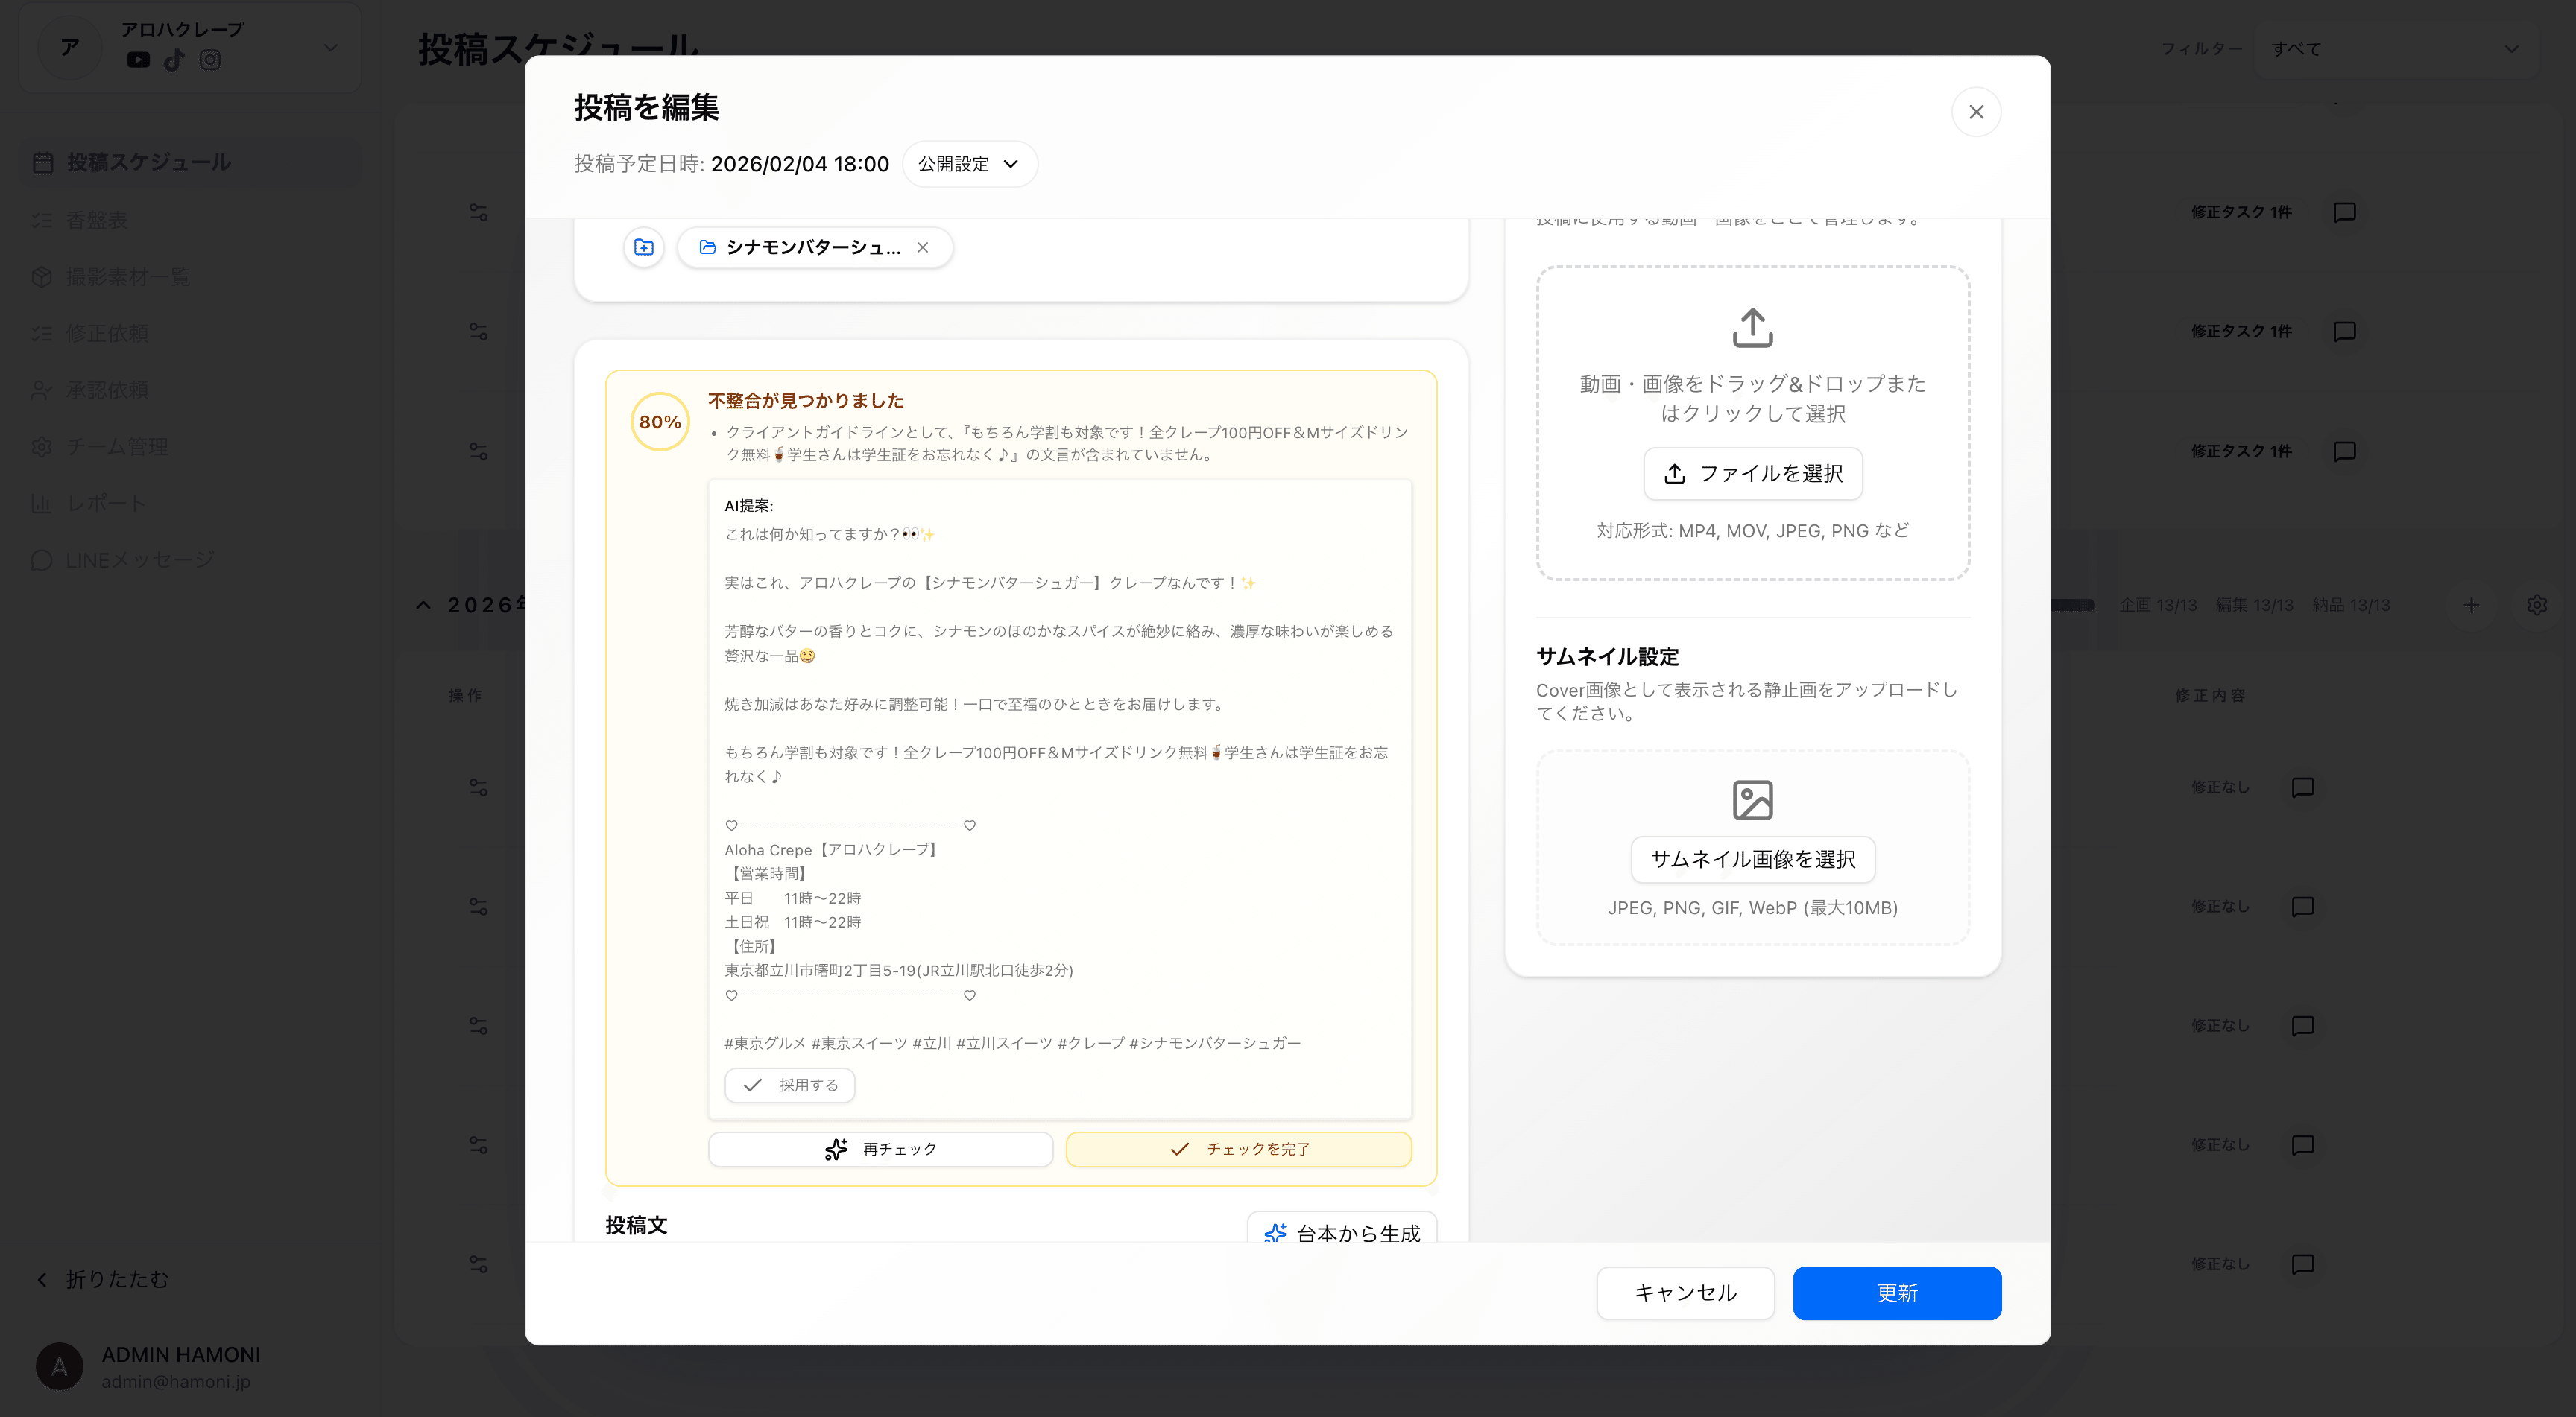Open the すべて filter dropdown

click(2394, 48)
